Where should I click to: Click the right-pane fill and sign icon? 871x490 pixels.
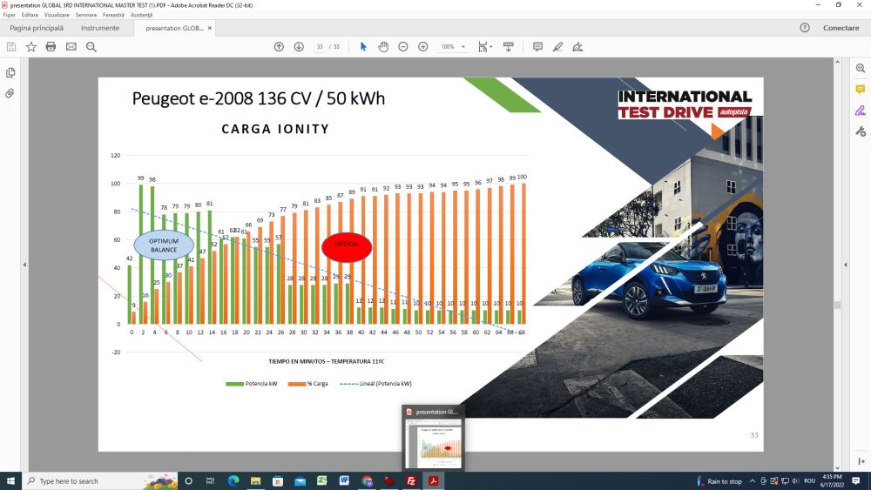pos(861,111)
